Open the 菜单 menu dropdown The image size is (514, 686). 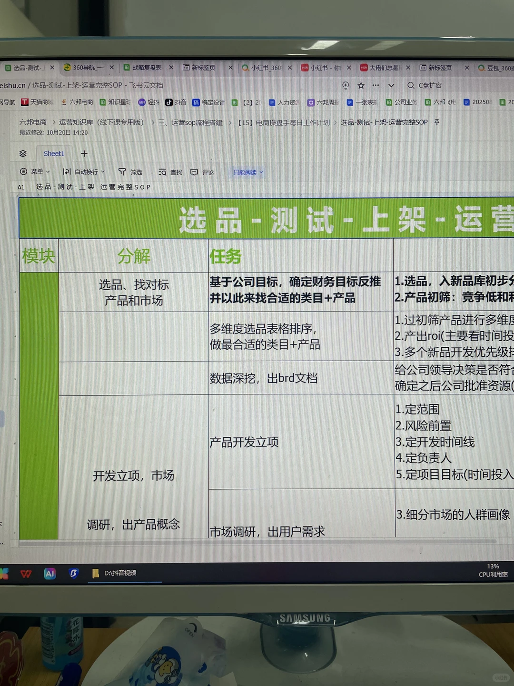pos(35,171)
